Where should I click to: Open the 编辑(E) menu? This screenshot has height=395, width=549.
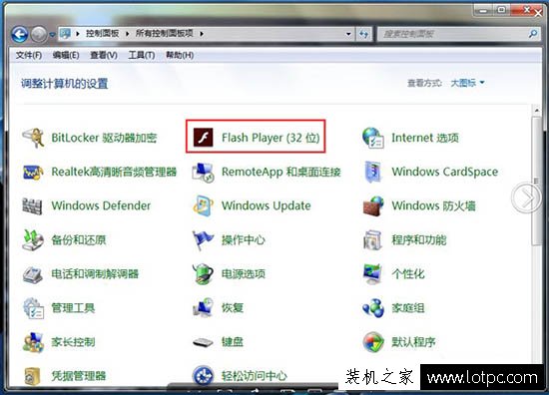click(x=66, y=55)
